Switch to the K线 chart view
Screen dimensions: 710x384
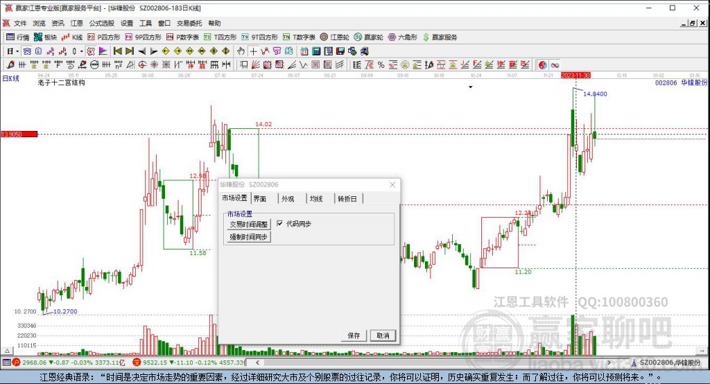[72, 37]
